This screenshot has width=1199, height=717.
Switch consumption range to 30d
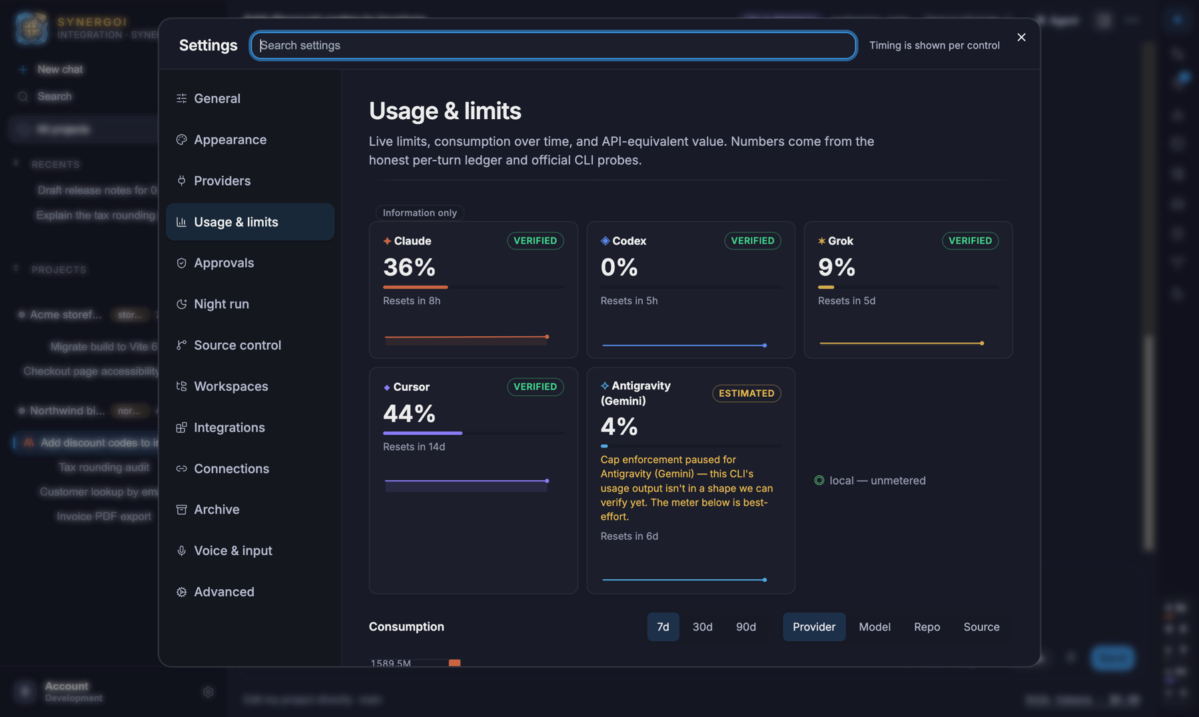pos(702,627)
